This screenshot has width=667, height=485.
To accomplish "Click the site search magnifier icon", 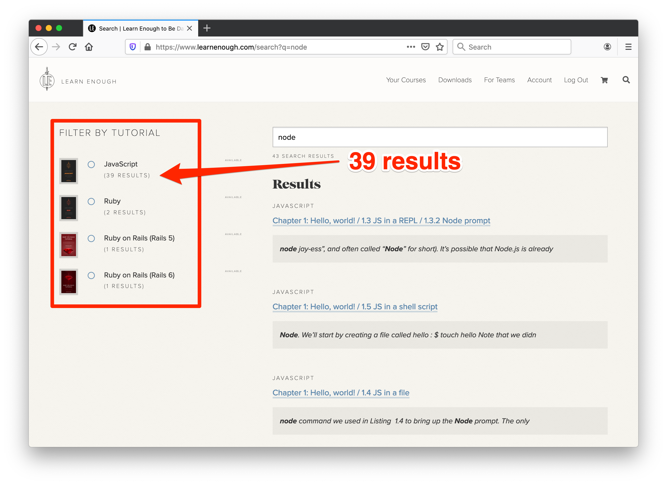I will [x=626, y=80].
